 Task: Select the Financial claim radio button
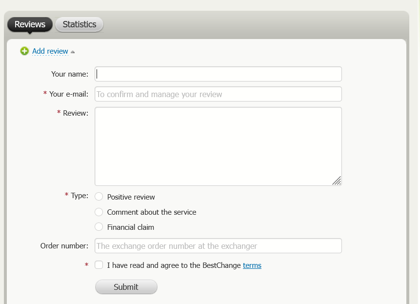click(99, 227)
